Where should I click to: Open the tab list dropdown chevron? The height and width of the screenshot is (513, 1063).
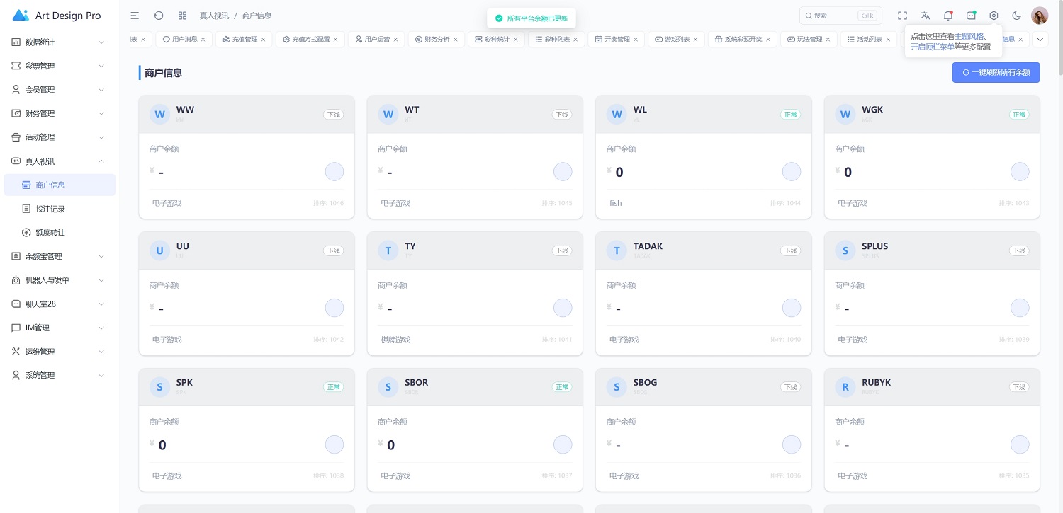point(1040,40)
